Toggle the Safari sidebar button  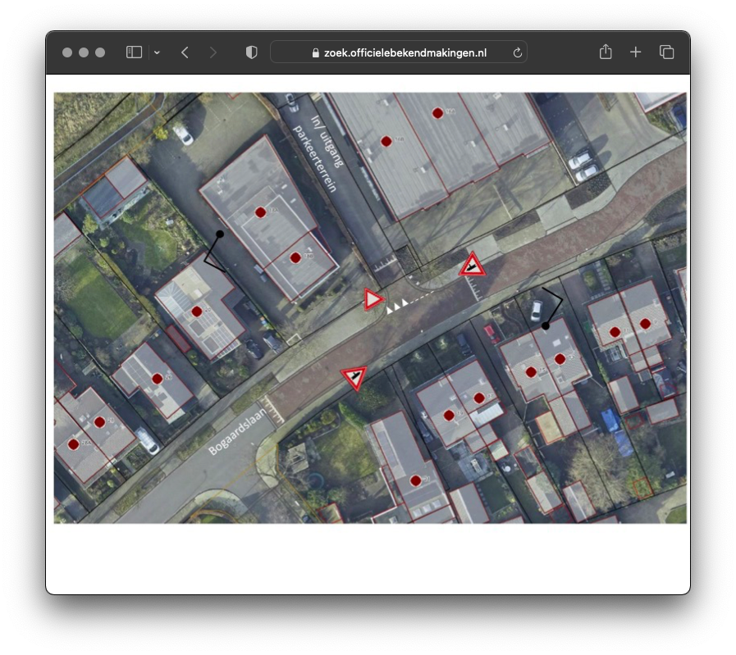point(134,52)
